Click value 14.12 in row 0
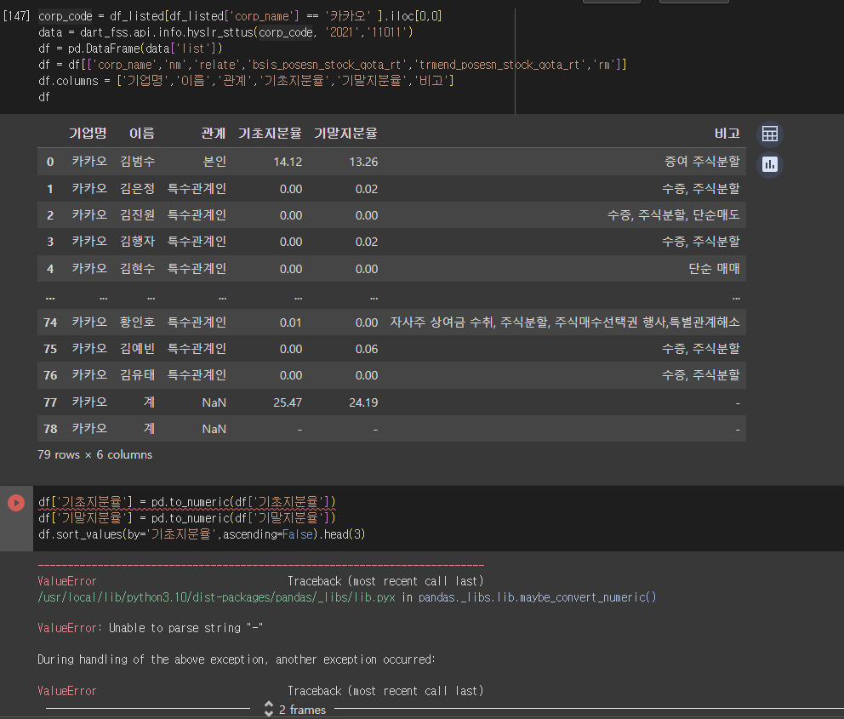Screen dimensions: 844x719 click(x=288, y=162)
